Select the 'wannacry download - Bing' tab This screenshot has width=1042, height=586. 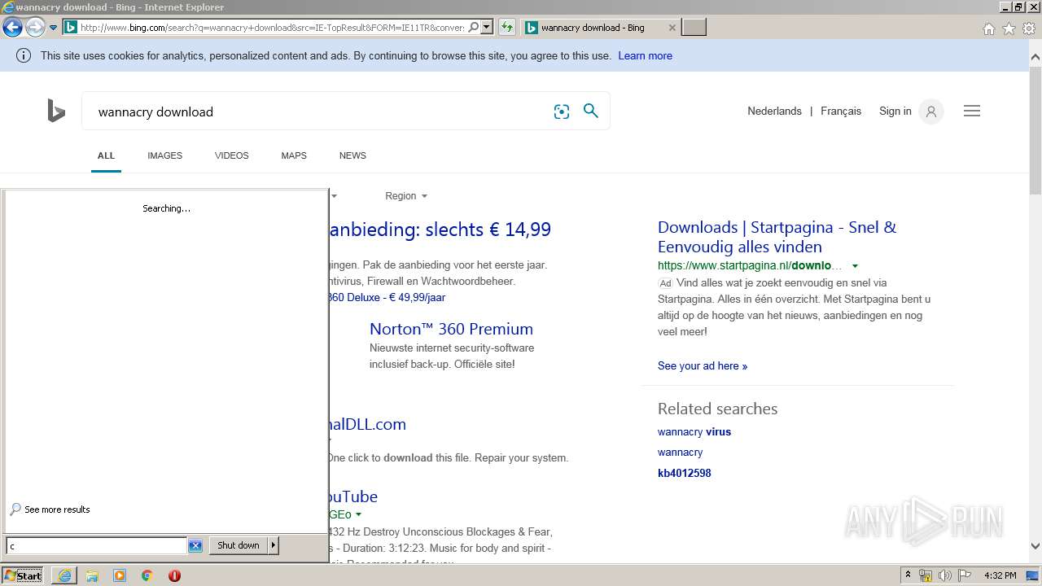600,28
